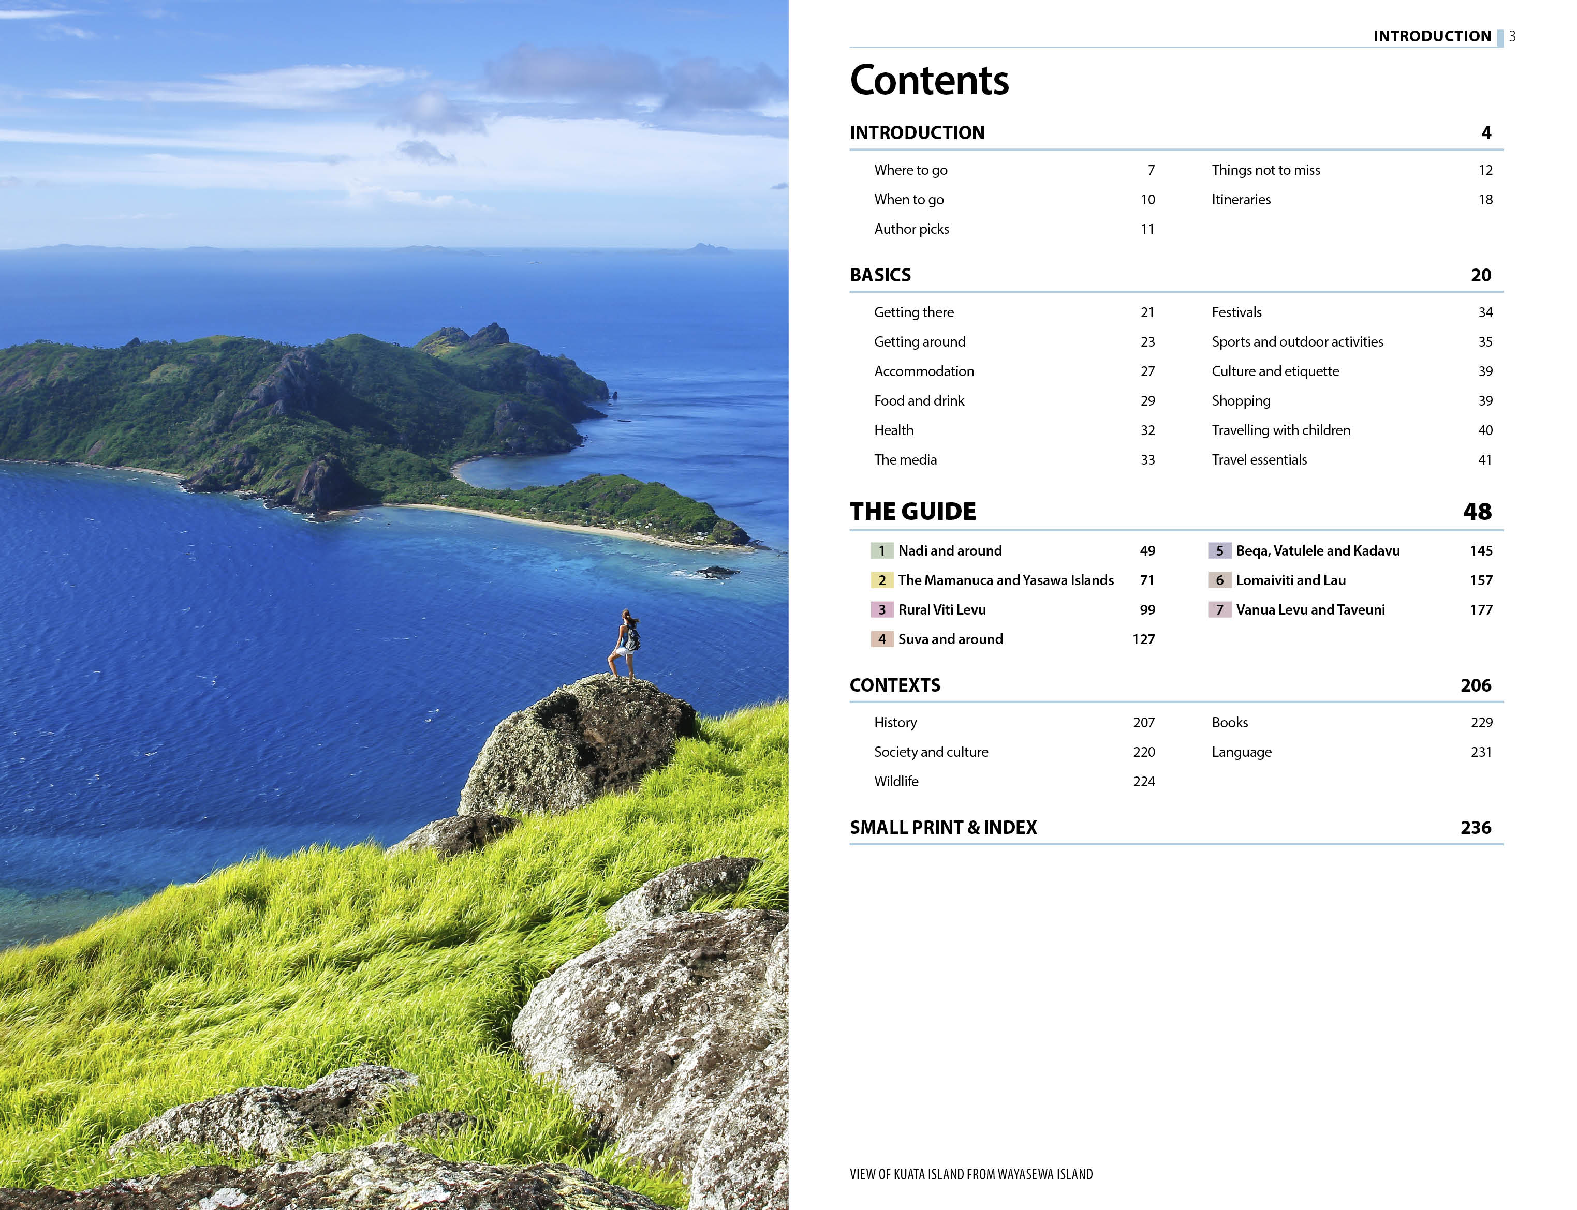Click SMALL PRINT & INDEX entry
This screenshot has width=1577, height=1210.
tap(942, 828)
